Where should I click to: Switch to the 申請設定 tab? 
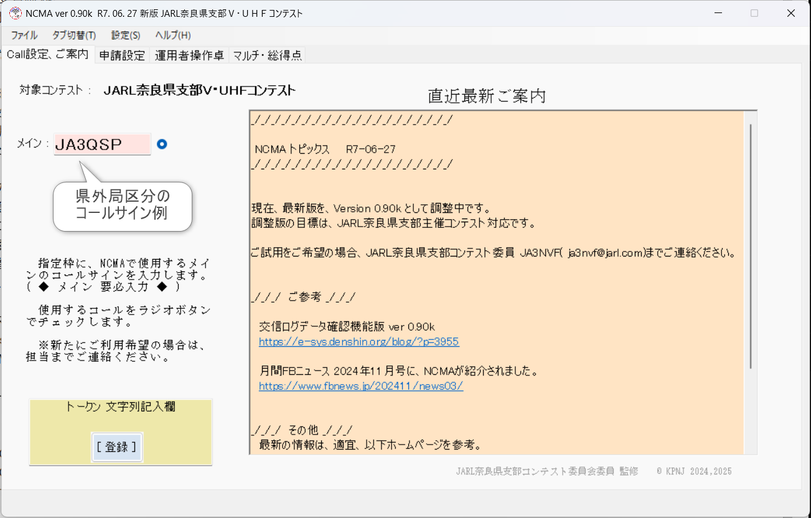(x=123, y=55)
